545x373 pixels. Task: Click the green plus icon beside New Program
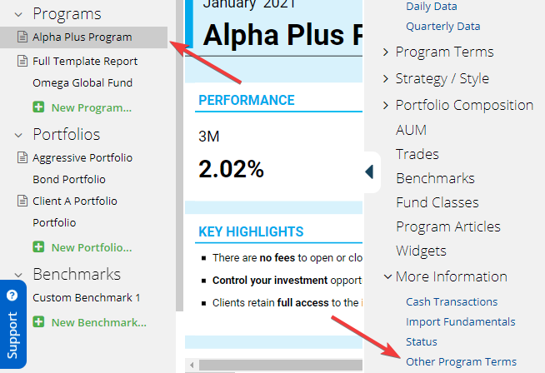point(38,107)
